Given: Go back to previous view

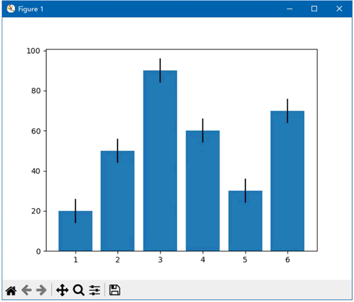Looking at the screenshot, I should (27, 290).
